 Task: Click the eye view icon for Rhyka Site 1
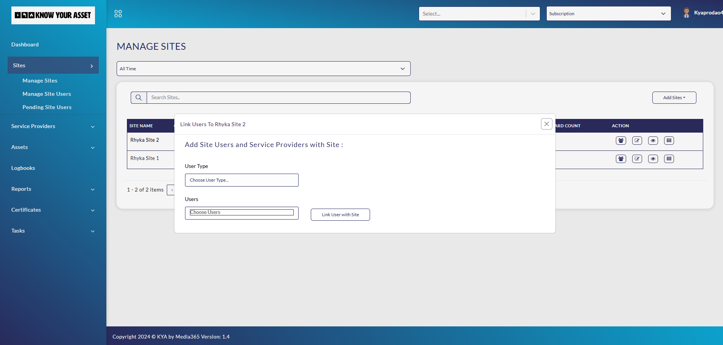pos(653,159)
